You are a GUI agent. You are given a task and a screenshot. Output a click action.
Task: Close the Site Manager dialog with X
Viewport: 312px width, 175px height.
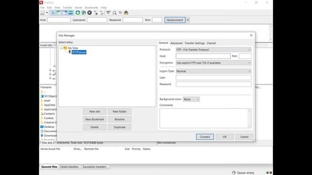pos(251,35)
